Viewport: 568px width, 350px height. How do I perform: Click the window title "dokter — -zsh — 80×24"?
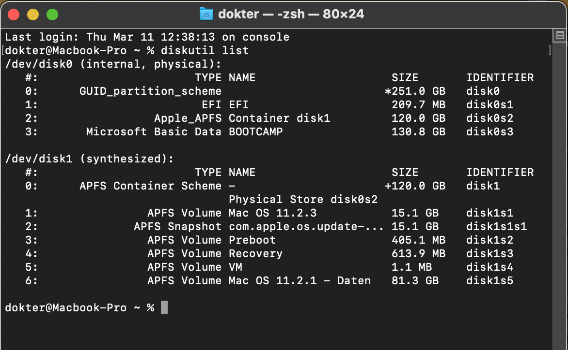[x=291, y=15]
